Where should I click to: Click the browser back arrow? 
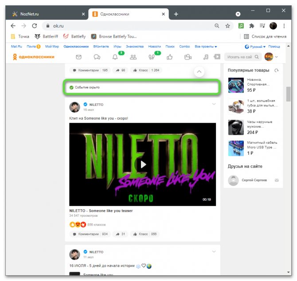[x=13, y=26]
